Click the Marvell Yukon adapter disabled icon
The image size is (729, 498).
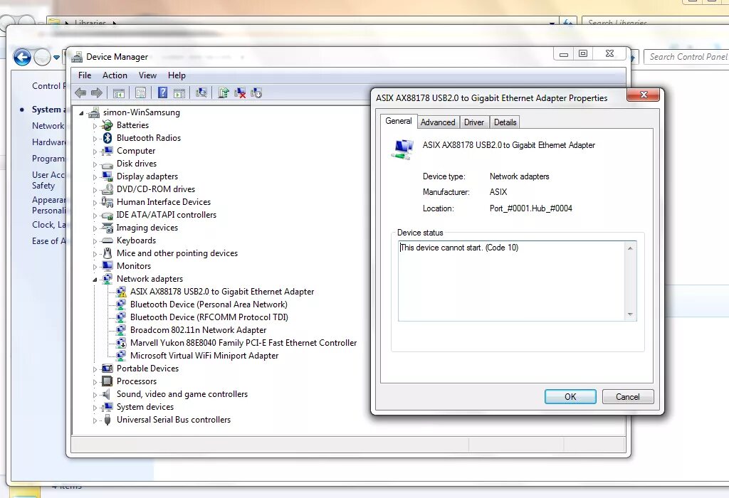(x=121, y=343)
